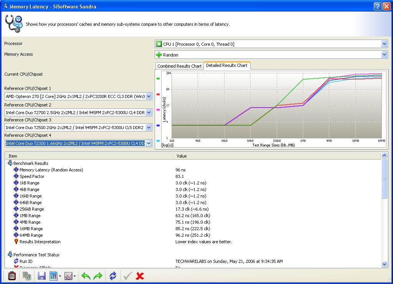393x284 pixels.
Task: Click the 256kB Range row icon
Action: click(16, 209)
